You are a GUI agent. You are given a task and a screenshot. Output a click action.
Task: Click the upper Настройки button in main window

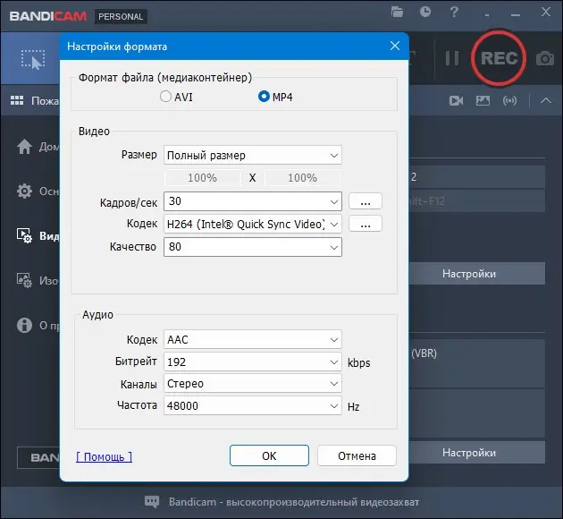tap(477, 274)
